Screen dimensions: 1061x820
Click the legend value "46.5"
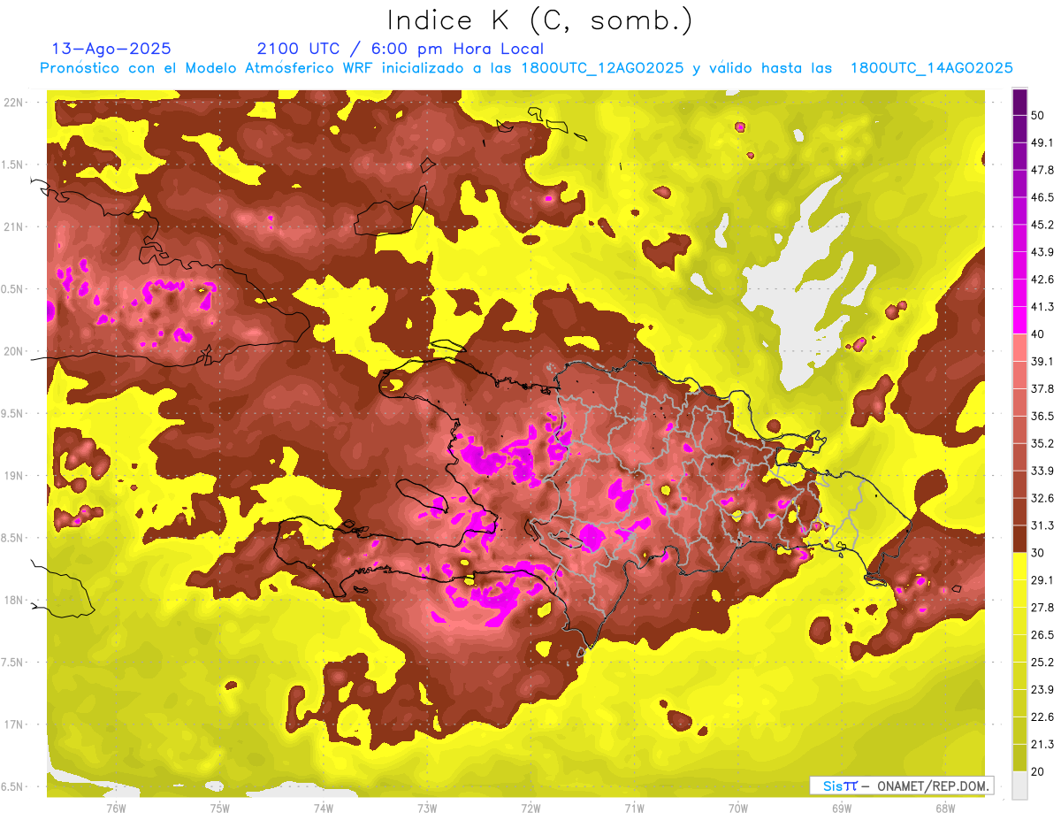point(1042,197)
